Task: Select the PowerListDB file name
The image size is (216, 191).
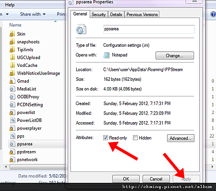Action: click(x=29, y=120)
